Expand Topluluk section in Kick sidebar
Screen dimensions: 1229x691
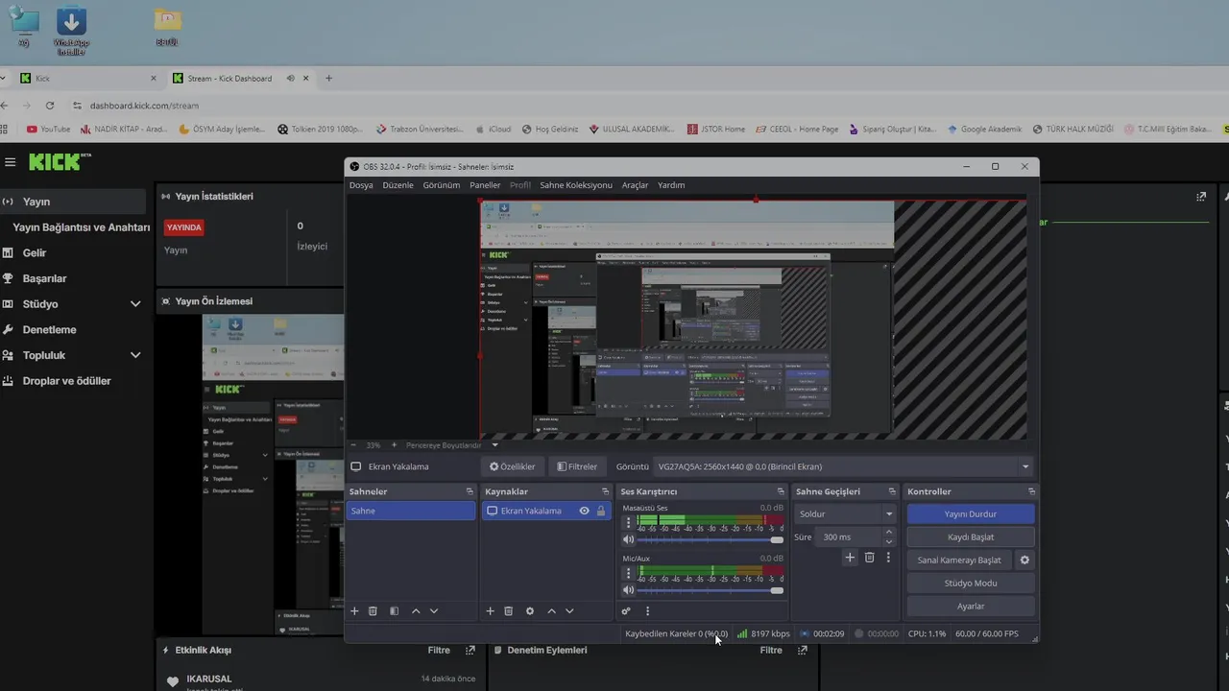[135, 355]
